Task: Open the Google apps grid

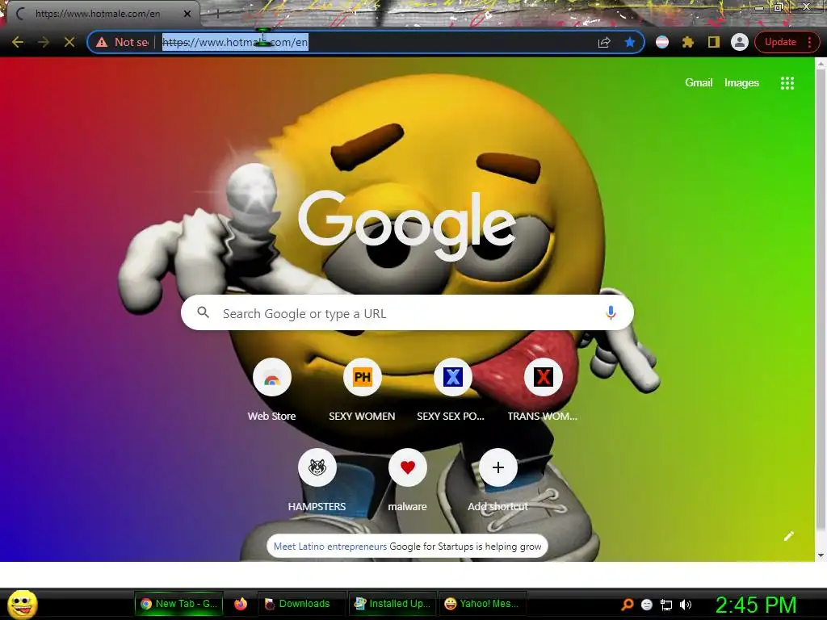Action: [x=787, y=83]
